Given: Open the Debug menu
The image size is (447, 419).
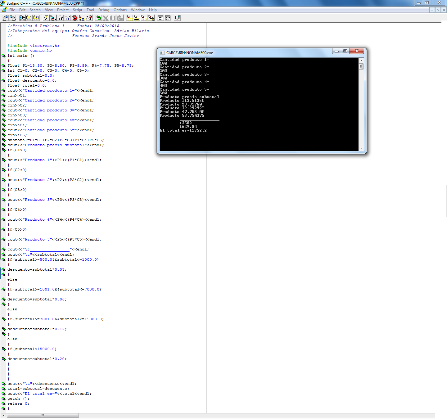Looking at the screenshot, I should point(104,10).
